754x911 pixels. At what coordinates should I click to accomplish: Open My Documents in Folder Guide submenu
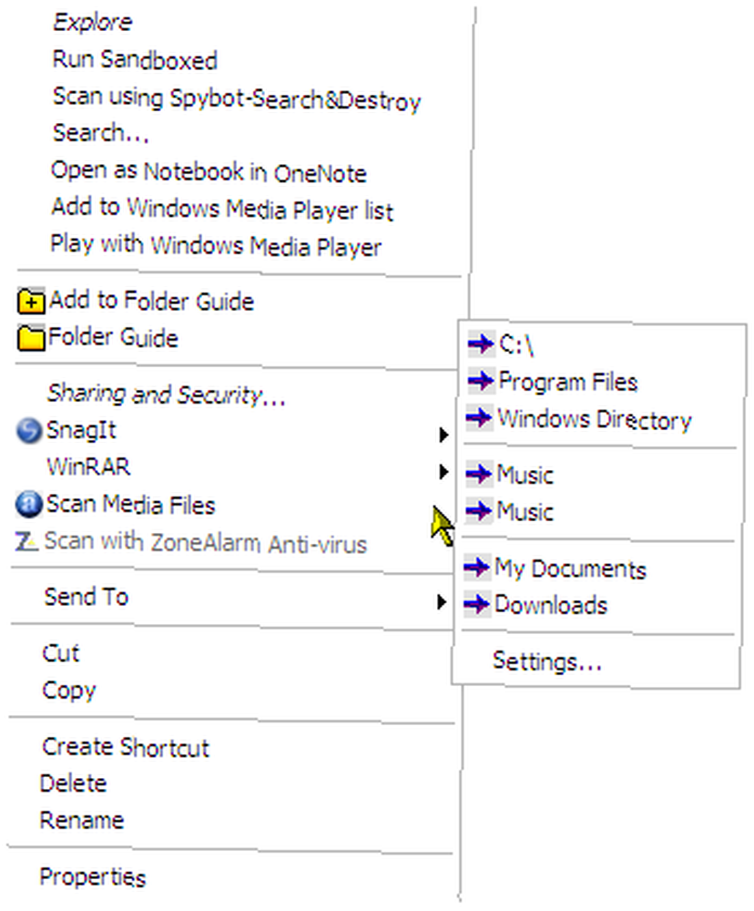click(x=570, y=569)
